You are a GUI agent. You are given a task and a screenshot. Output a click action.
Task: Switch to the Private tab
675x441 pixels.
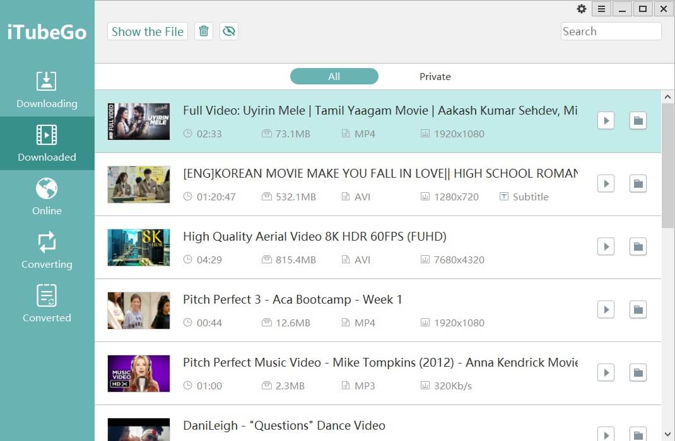(x=435, y=76)
